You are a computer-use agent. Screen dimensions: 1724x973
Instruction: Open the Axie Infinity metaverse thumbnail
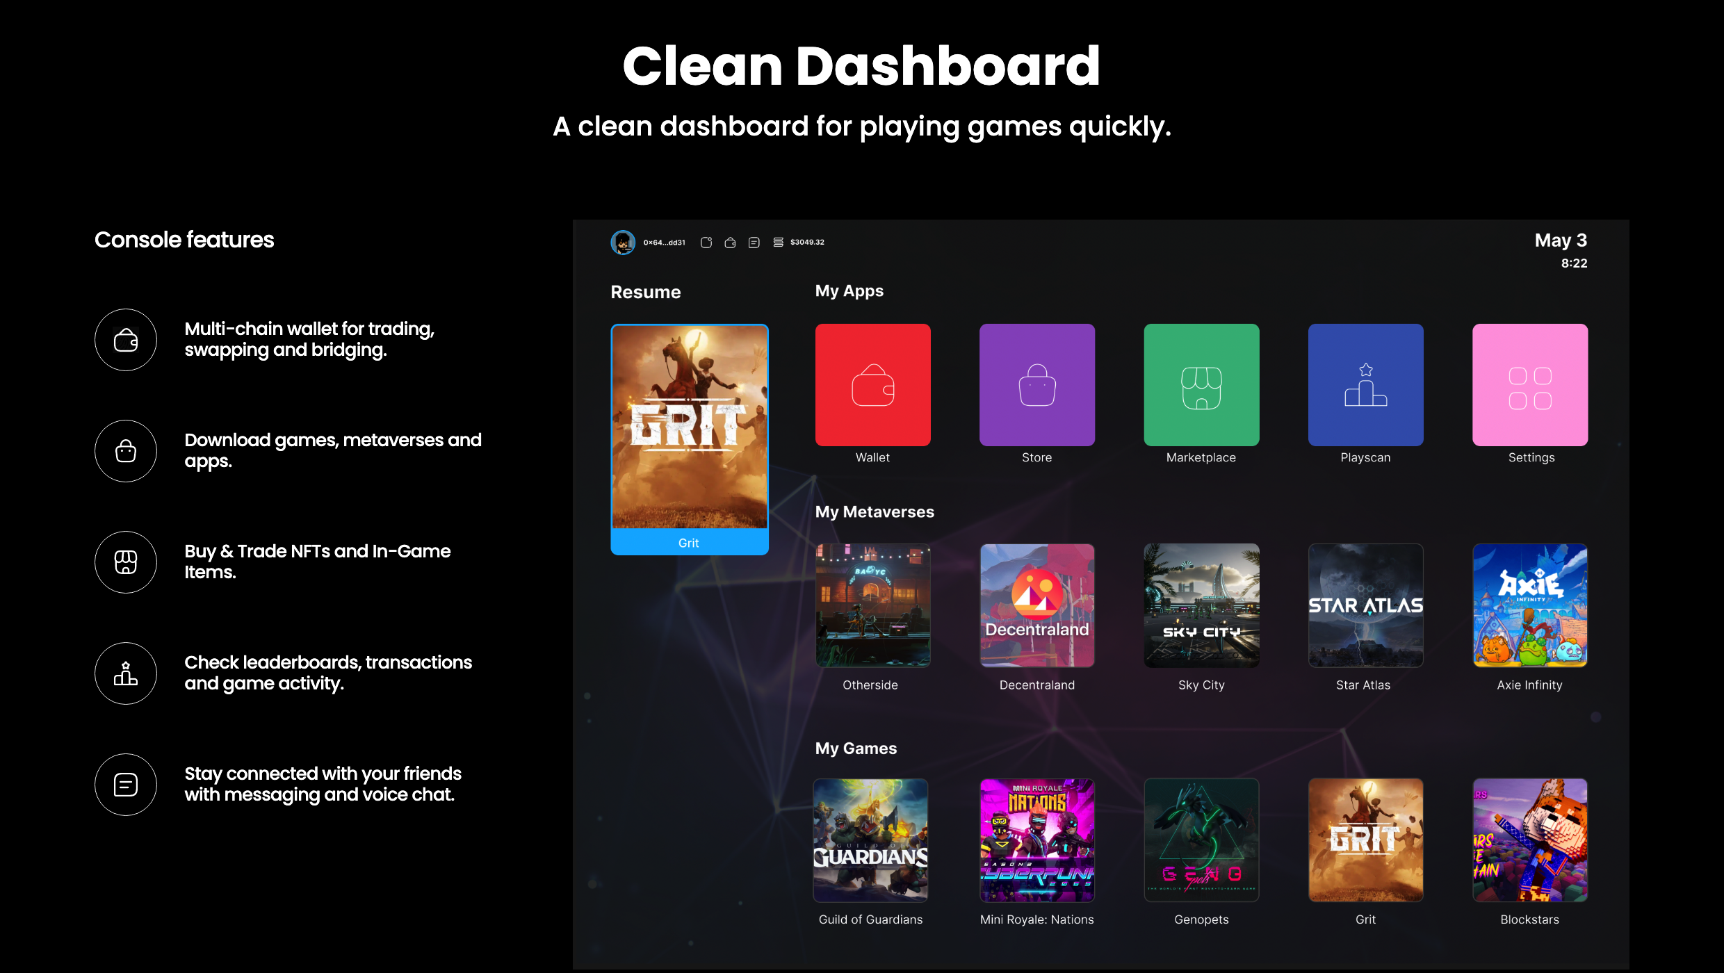(1530, 605)
